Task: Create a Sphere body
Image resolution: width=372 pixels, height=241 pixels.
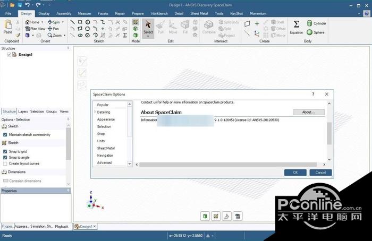Action: [x=316, y=32]
